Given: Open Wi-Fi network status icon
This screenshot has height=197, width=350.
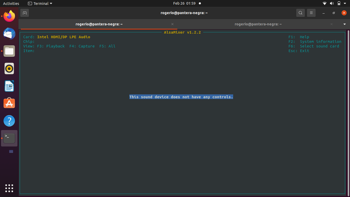Looking at the screenshot, I should pos(325,3).
